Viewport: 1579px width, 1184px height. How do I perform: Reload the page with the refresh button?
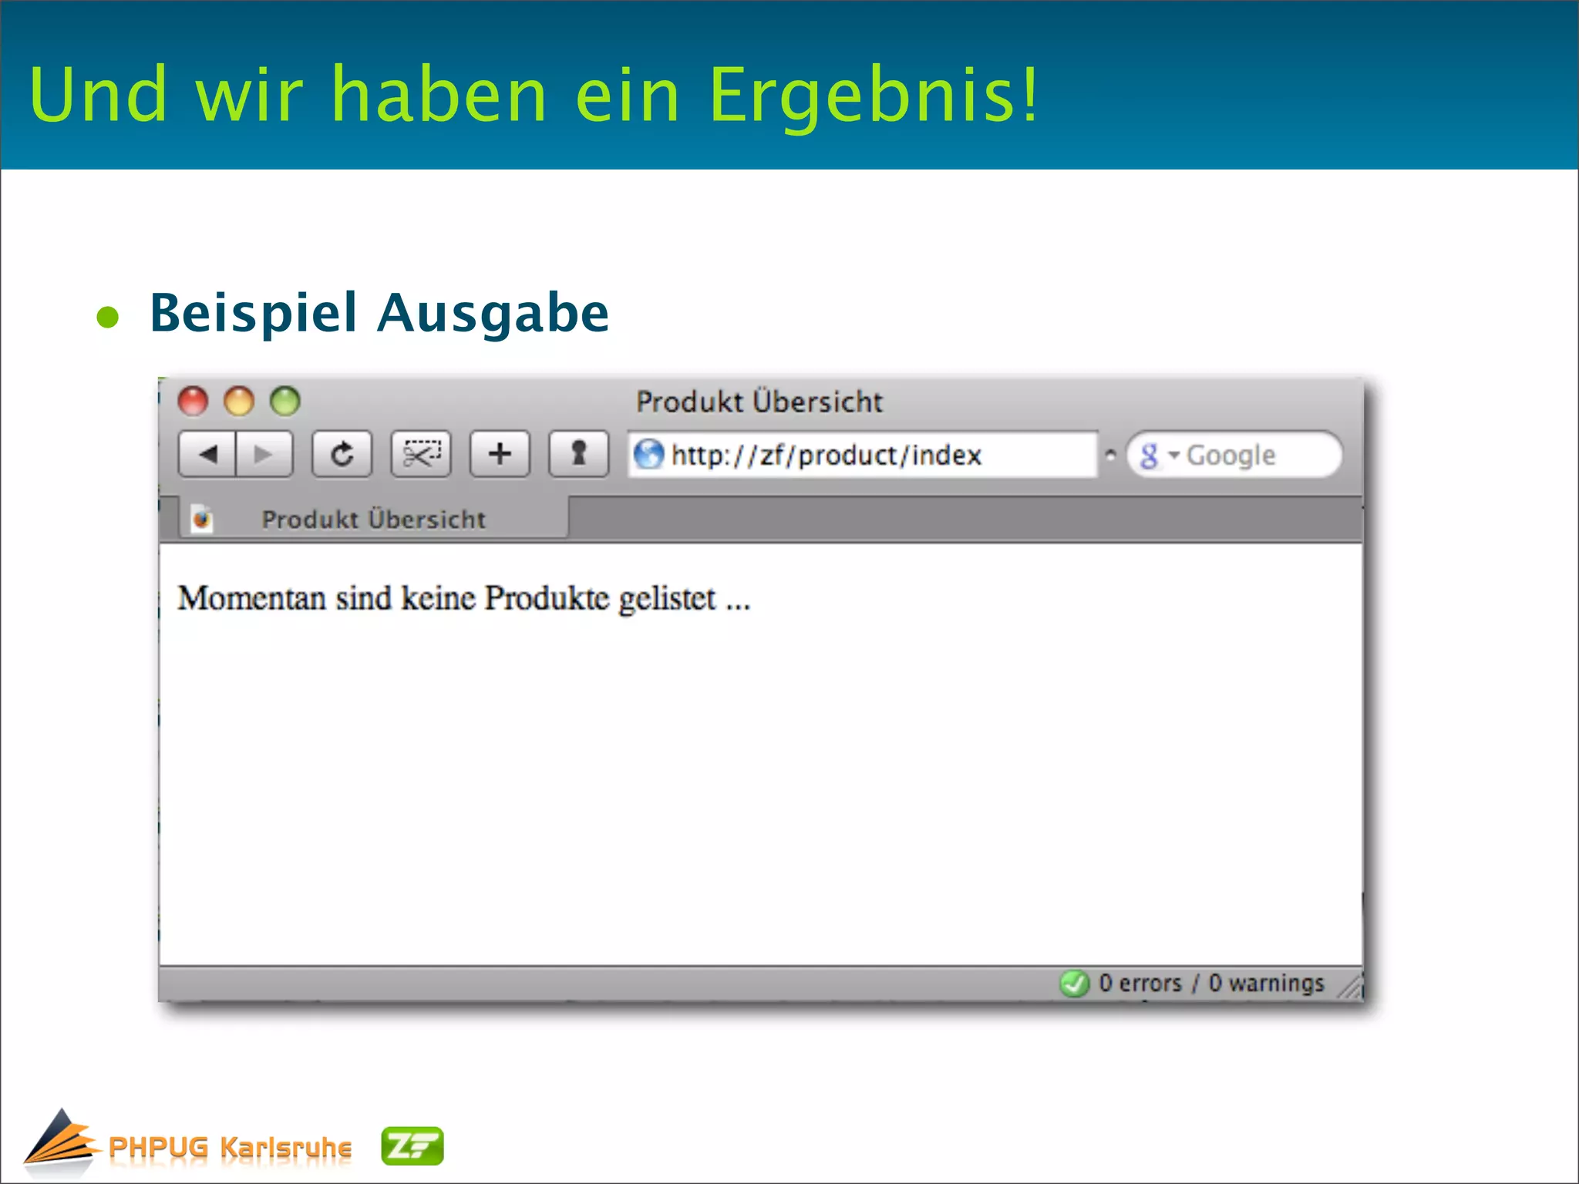coord(342,454)
